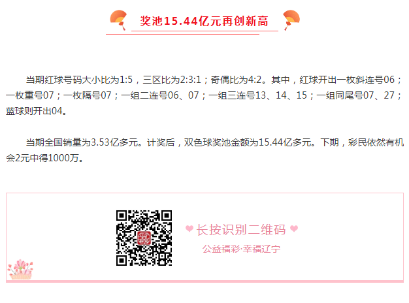Click the text 会2元中得1000万
The width and height of the screenshot is (409, 303).
[44, 158]
